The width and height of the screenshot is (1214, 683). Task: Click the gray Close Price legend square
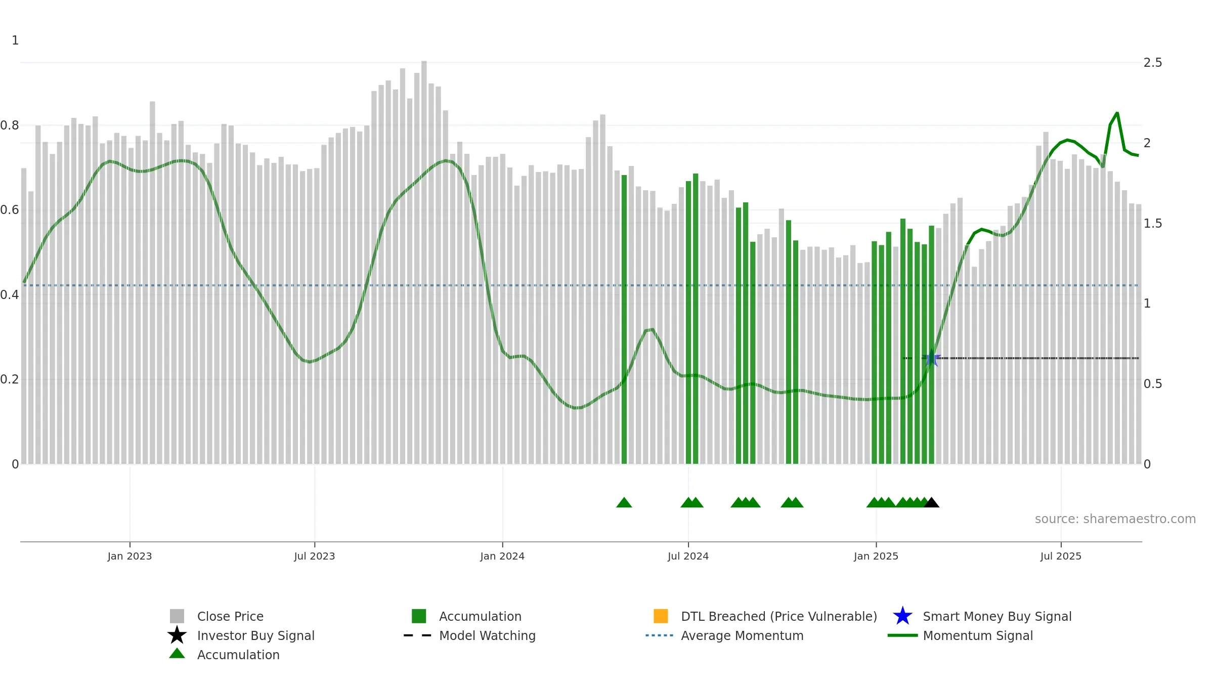point(177,616)
